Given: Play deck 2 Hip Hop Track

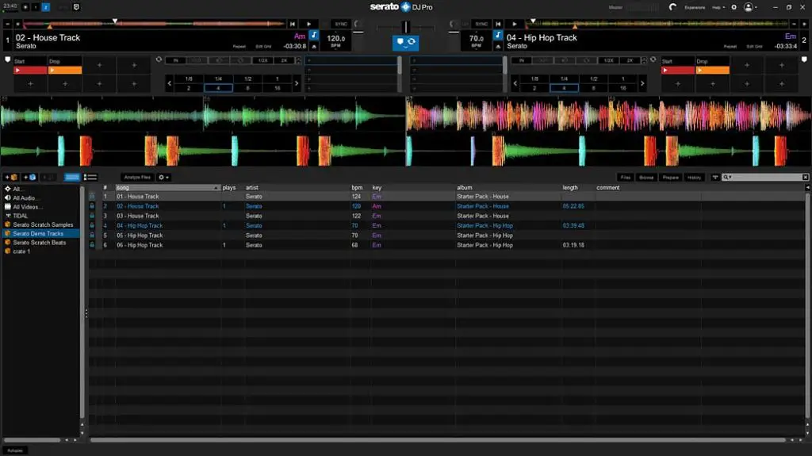Looking at the screenshot, I should click(514, 24).
